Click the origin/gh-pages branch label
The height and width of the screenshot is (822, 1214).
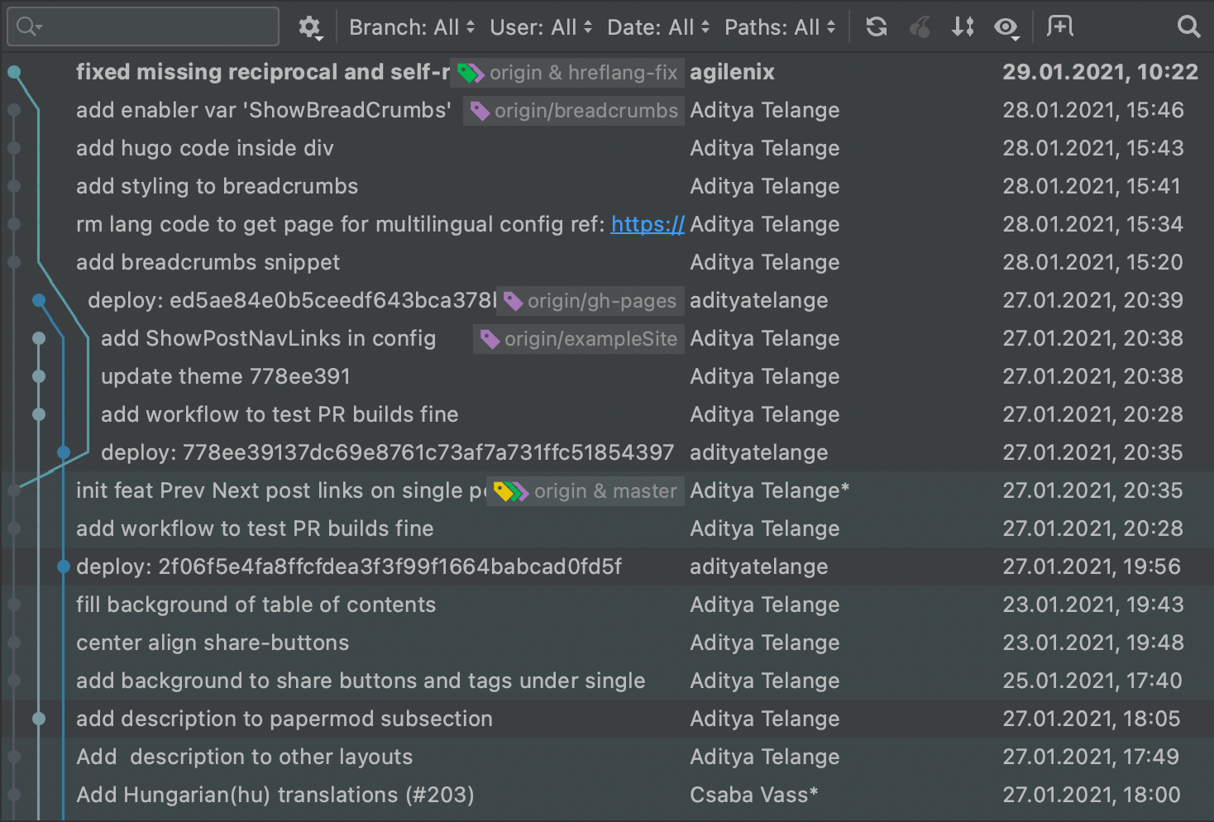tap(592, 301)
